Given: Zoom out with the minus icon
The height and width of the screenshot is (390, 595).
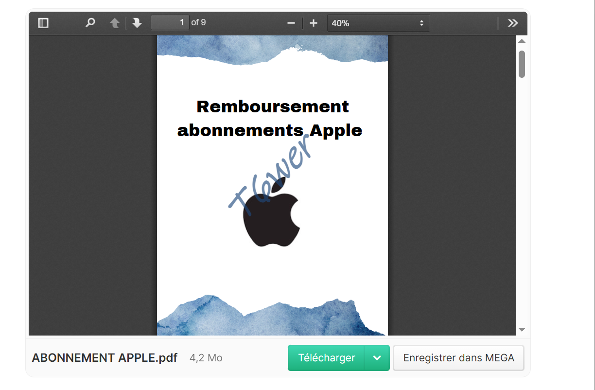Looking at the screenshot, I should point(291,23).
